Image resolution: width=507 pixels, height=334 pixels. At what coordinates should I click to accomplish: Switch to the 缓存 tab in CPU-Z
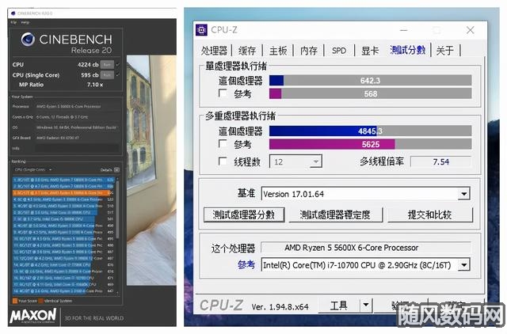[x=247, y=51]
